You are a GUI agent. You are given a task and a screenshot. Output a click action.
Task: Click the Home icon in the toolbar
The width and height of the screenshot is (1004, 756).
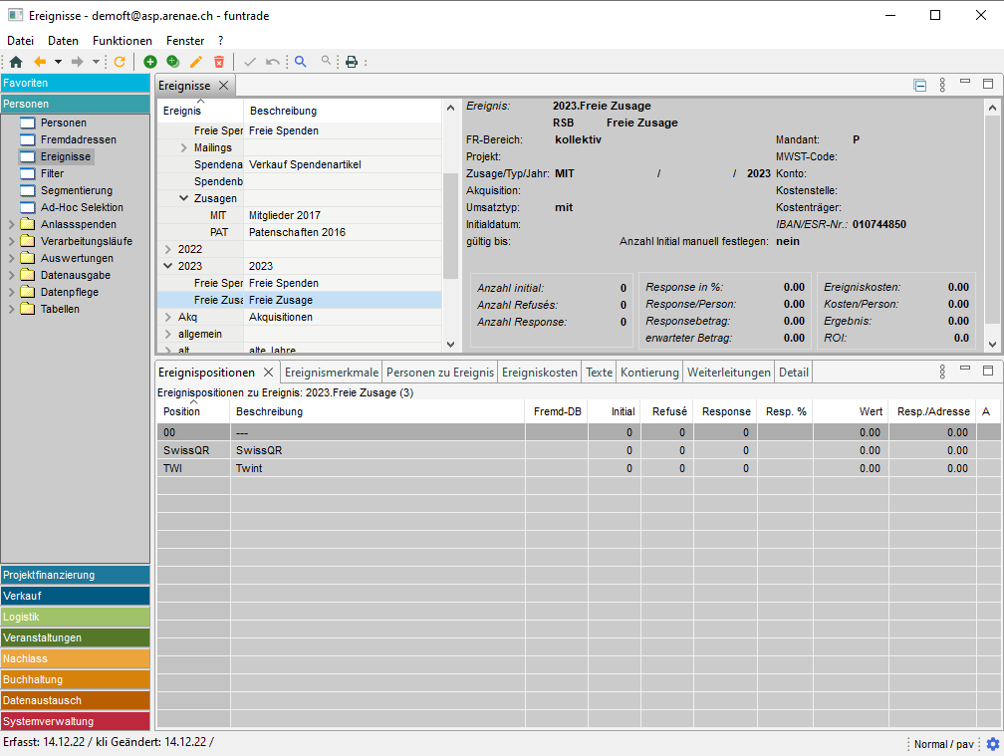click(x=16, y=62)
